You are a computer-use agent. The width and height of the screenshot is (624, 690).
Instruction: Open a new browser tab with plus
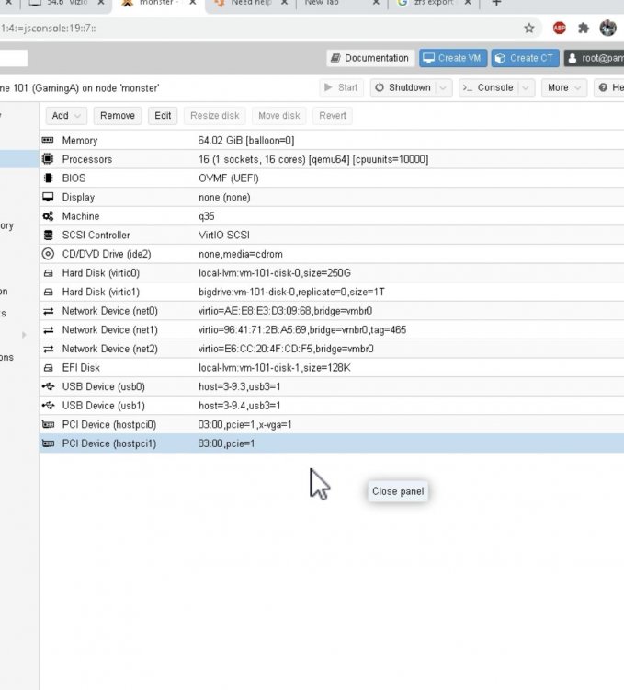(x=496, y=3)
